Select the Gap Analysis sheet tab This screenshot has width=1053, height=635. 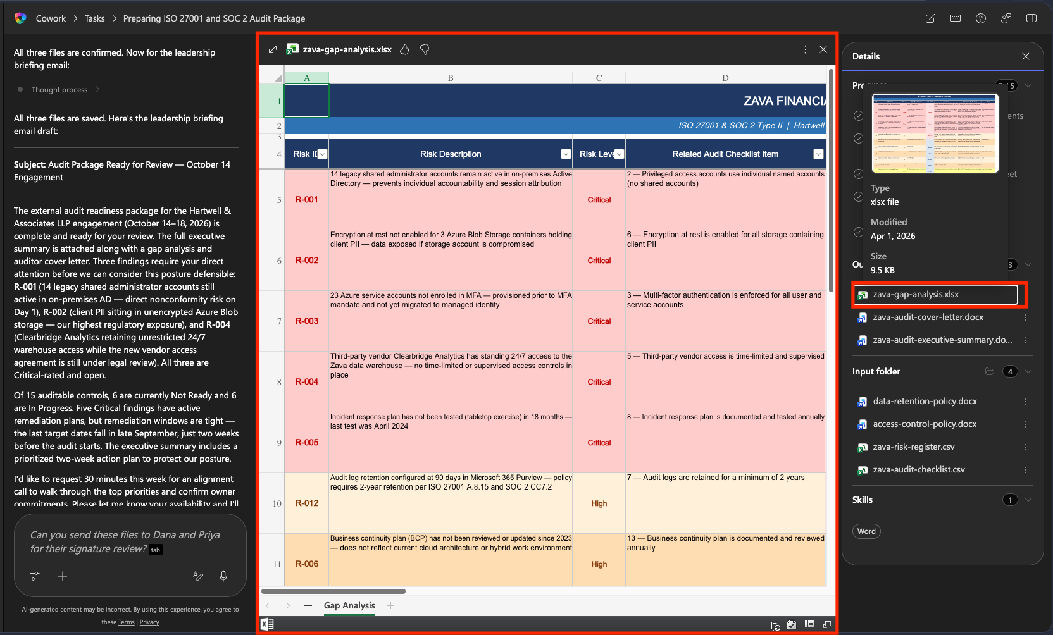(x=349, y=605)
